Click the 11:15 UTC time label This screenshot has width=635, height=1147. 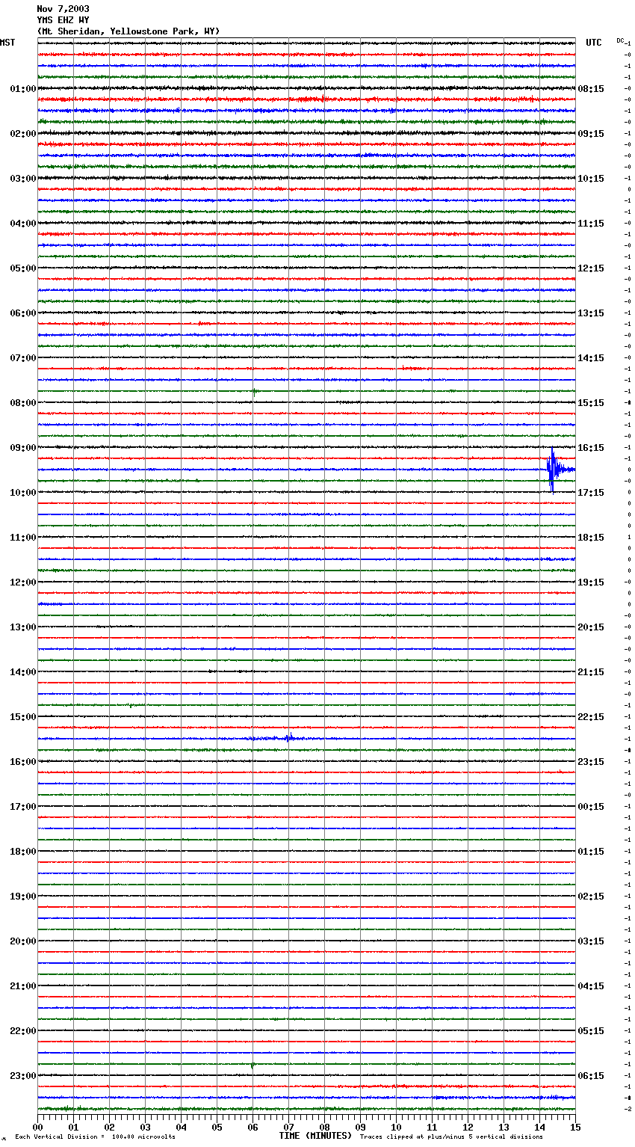[591, 224]
